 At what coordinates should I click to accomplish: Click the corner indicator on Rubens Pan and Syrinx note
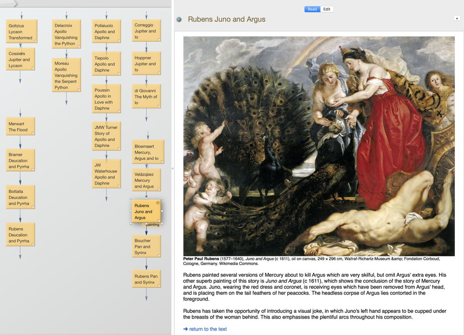(x=159, y=286)
